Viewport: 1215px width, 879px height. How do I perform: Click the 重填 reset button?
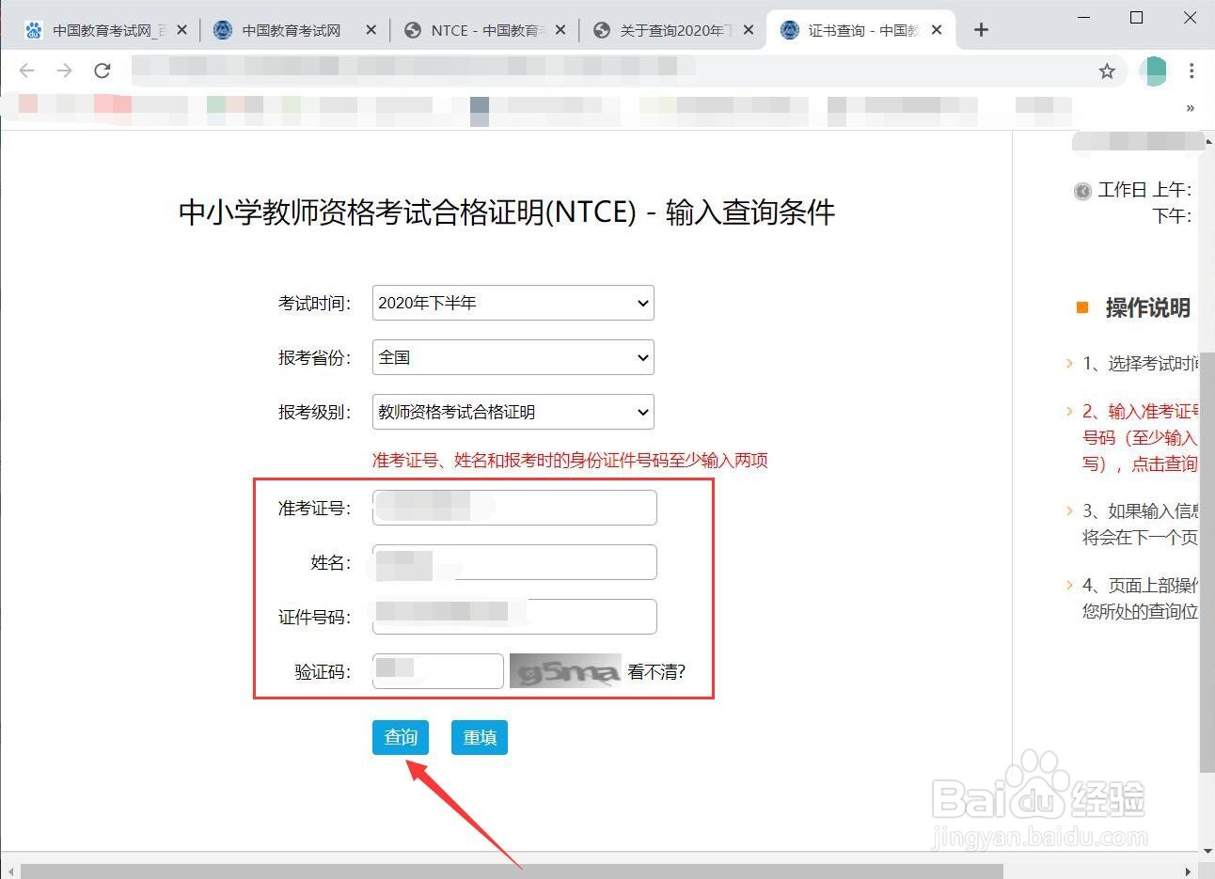coord(479,738)
